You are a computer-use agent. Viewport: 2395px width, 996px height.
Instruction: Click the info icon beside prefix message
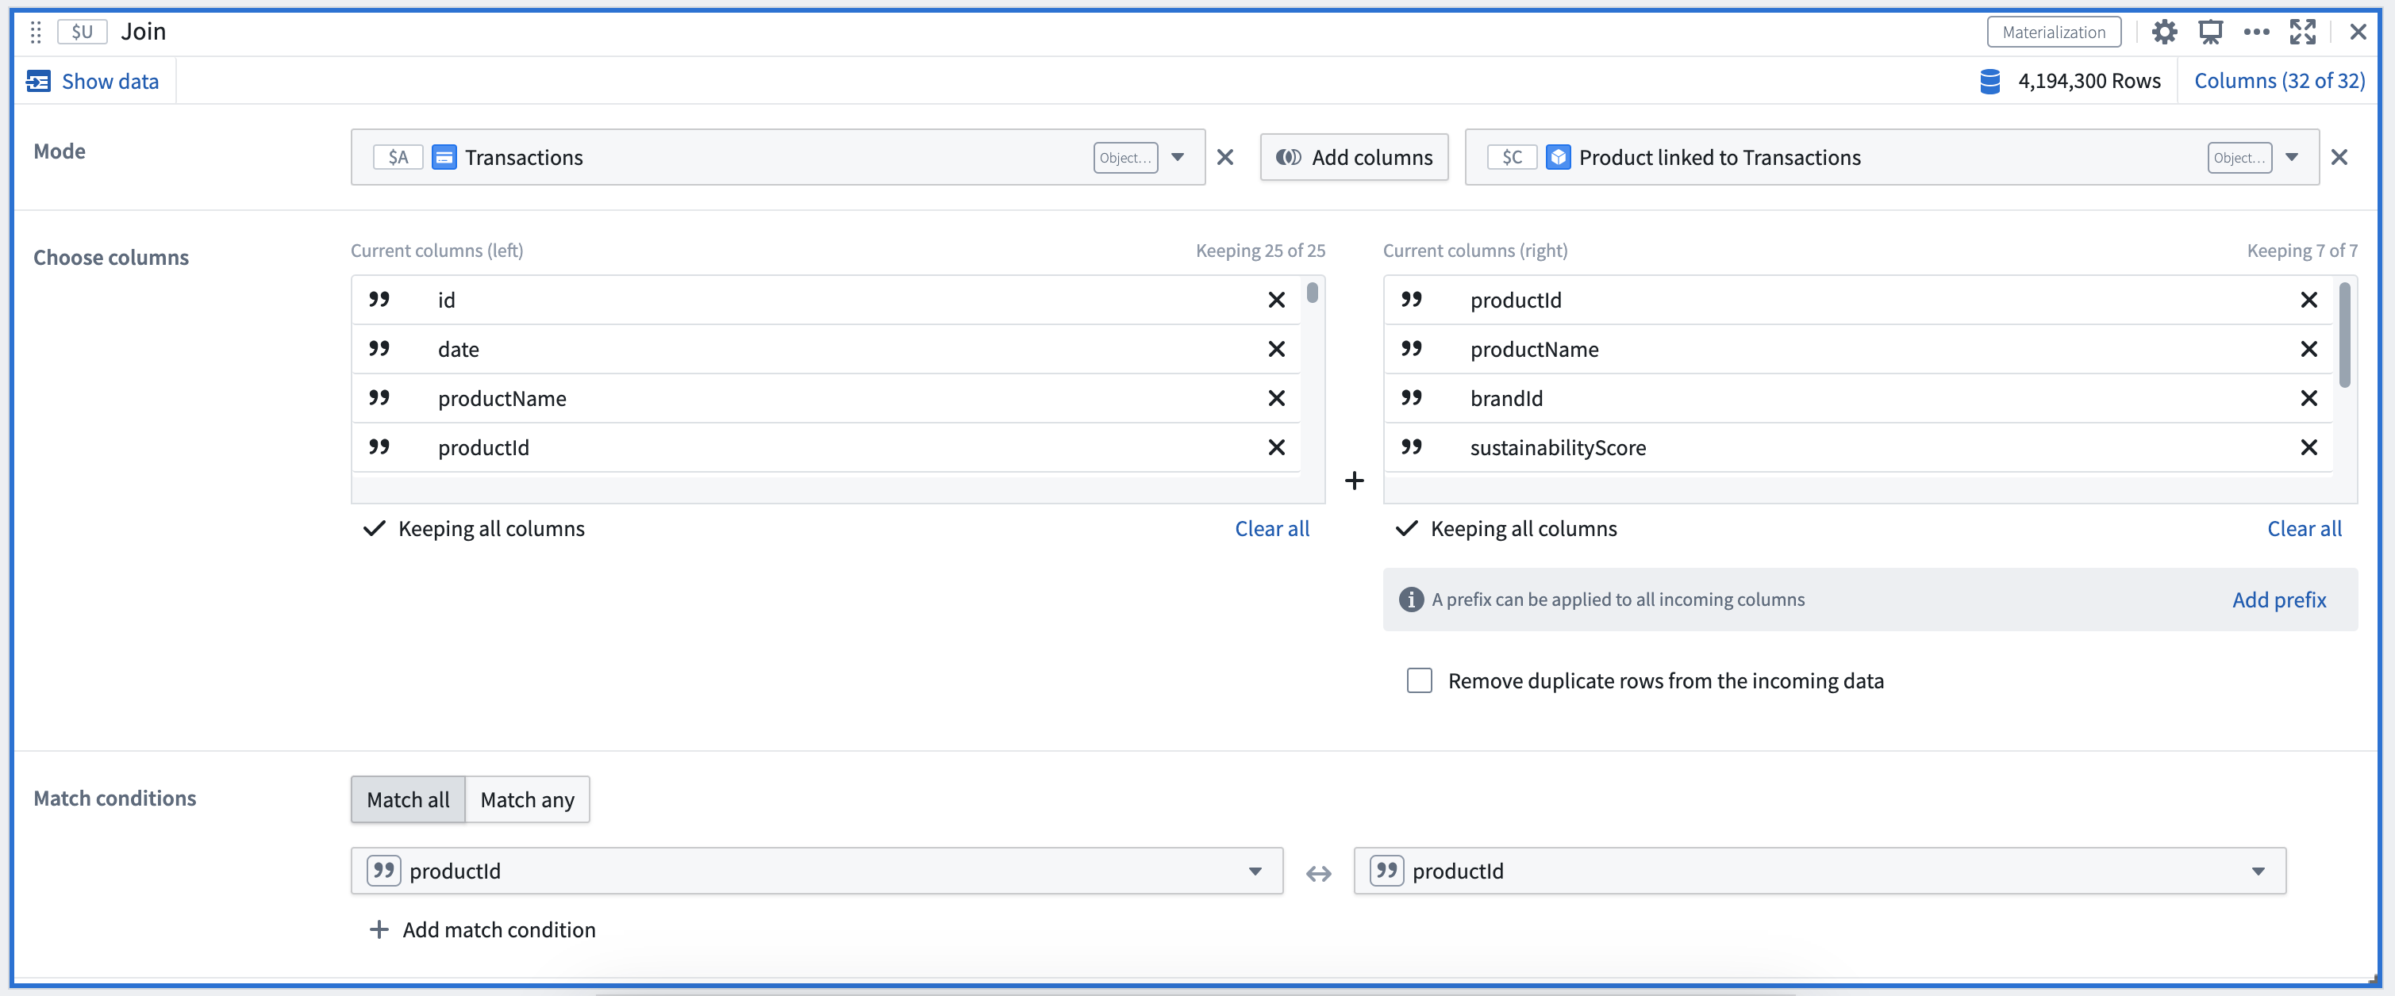(x=1409, y=600)
